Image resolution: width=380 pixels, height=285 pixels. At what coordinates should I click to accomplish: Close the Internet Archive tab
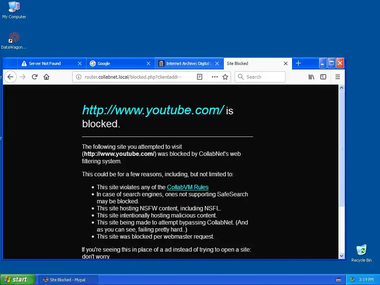click(x=217, y=63)
